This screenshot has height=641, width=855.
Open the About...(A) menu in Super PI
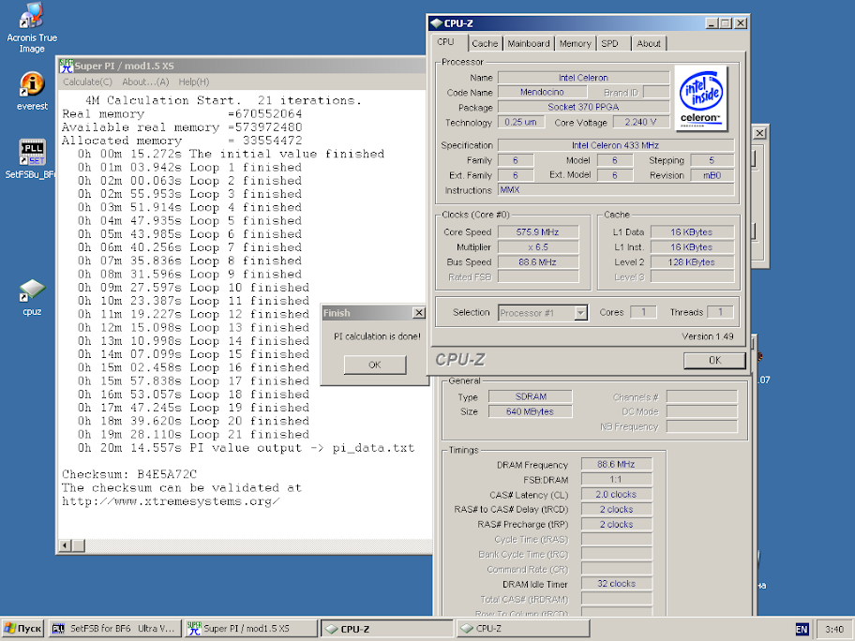pyautogui.click(x=145, y=82)
